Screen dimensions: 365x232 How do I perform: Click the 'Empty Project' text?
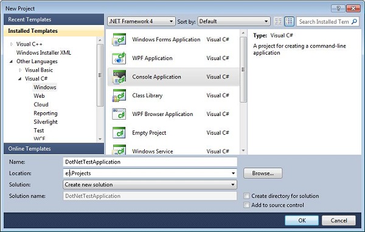[x=149, y=133]
